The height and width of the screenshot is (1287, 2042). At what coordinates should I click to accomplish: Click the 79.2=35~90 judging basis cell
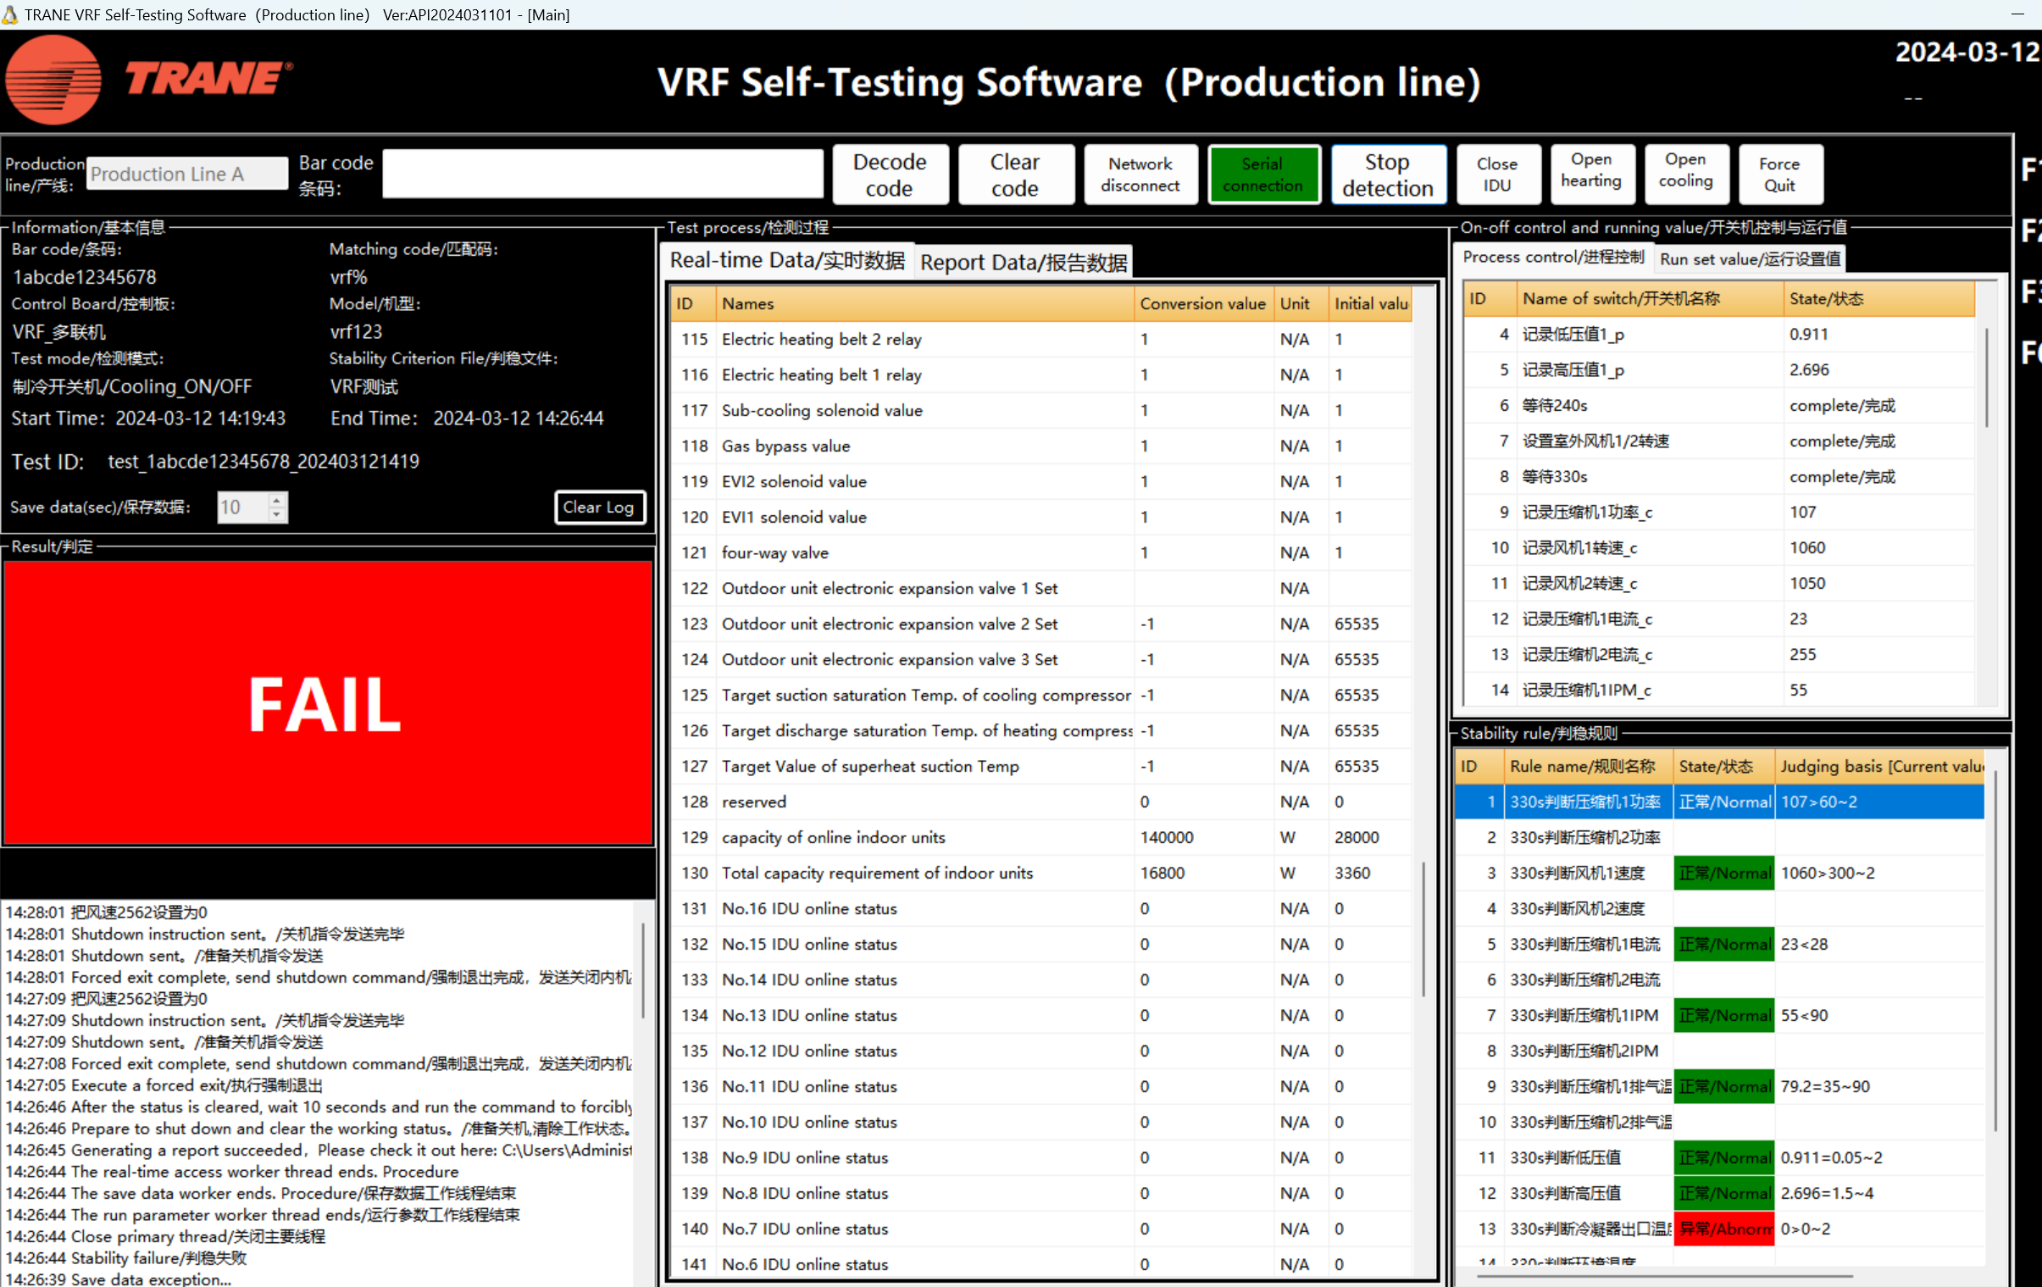pyautogui.click(x=1880, y=1087)
